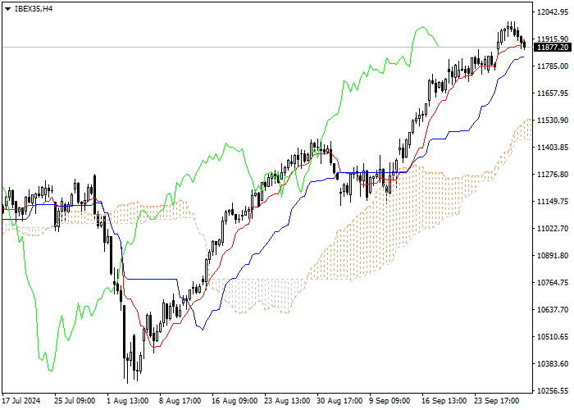The width and height of the screenshot is (574, 410).
Task: Select the 10383.60 price axis label
Action: tap(553, 364)
